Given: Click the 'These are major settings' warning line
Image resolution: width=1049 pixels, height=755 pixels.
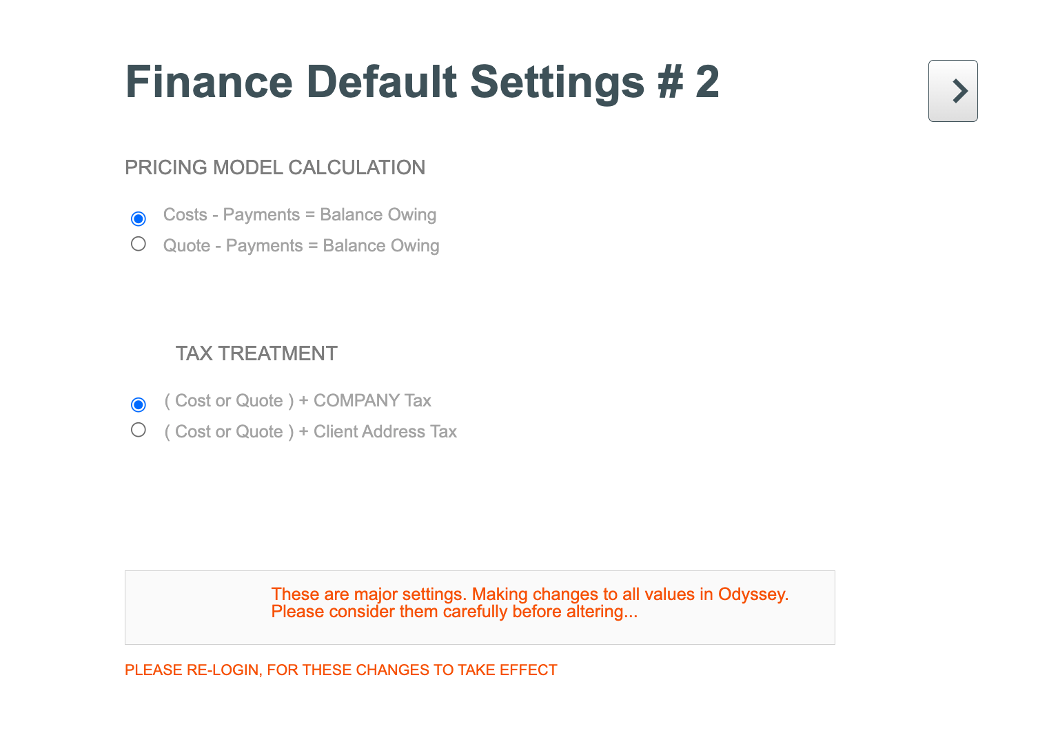Looking at the screenshot, I should 530,594.
